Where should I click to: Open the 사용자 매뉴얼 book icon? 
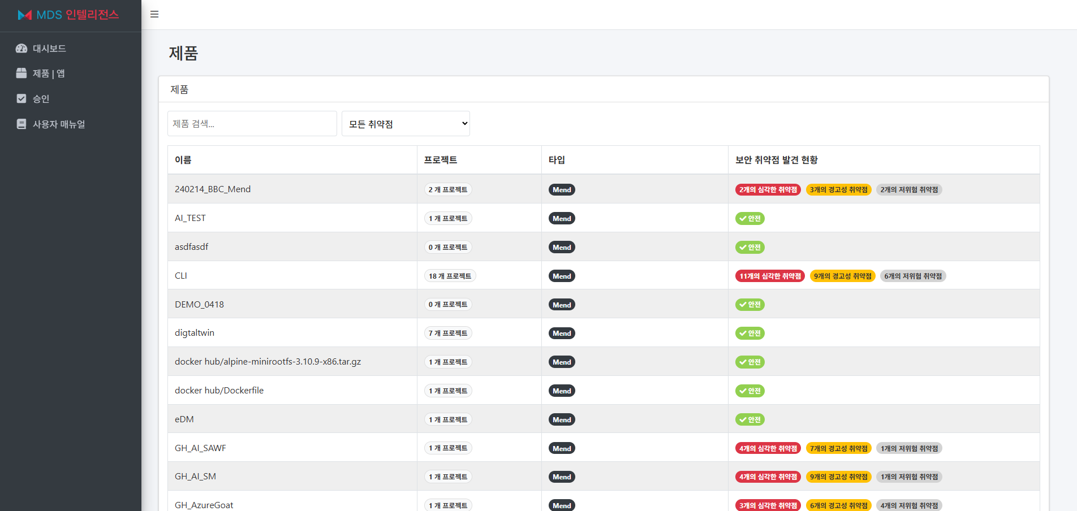pos(21,124)
